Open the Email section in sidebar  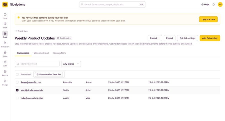[5, 35]
